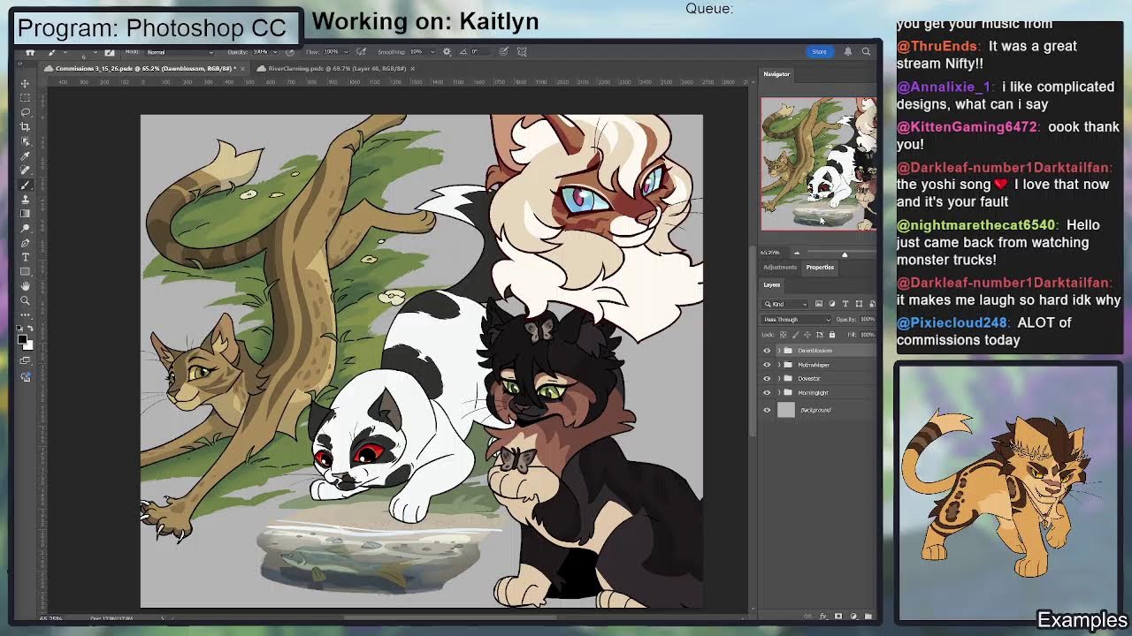
Task: Open the Adjustments panel tab
Action: (x=780, y=267)
